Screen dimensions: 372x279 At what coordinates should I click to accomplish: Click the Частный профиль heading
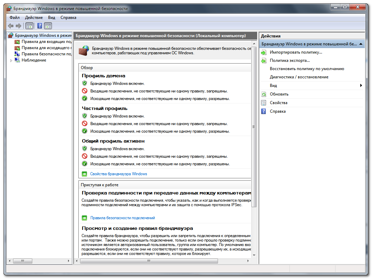coord(105,109)
